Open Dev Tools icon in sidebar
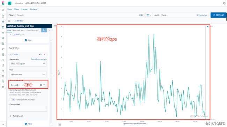 (3, 76)
